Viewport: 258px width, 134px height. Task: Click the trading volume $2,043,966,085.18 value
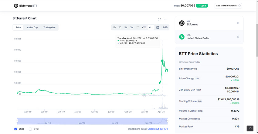coord(228,99)
